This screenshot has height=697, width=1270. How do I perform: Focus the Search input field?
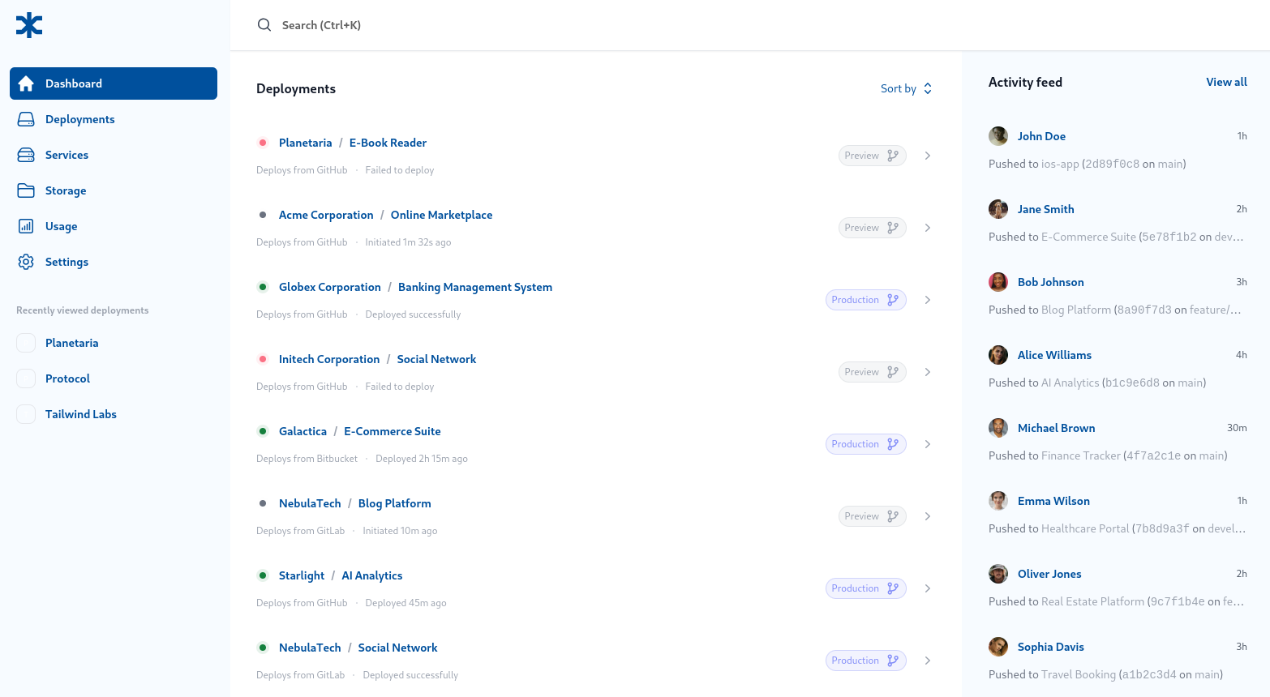pos(568,25)
